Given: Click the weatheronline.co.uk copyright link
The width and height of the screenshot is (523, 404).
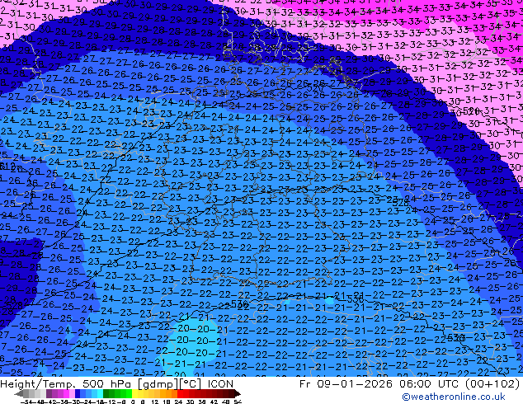Looking at the screenshot, I should pos(454,397).
